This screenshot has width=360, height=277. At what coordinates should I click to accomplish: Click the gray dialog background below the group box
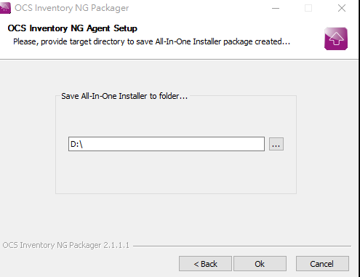pyautogui.click(x=176, y=217)
